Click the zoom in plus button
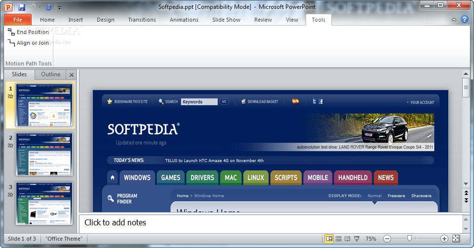 [444, 239]
